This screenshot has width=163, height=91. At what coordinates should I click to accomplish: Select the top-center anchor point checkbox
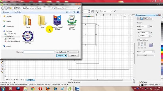[x=142, y=43]
